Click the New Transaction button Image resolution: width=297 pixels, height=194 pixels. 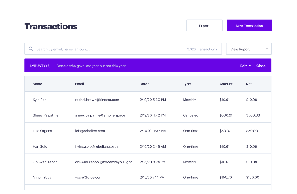pyautogui.click(x=249, y=26)
